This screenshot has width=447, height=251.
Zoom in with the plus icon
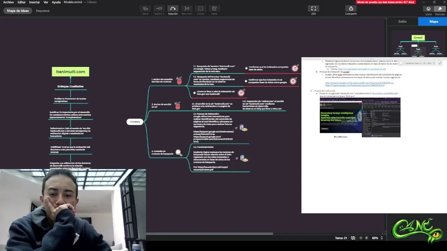(x=366, y=238)
